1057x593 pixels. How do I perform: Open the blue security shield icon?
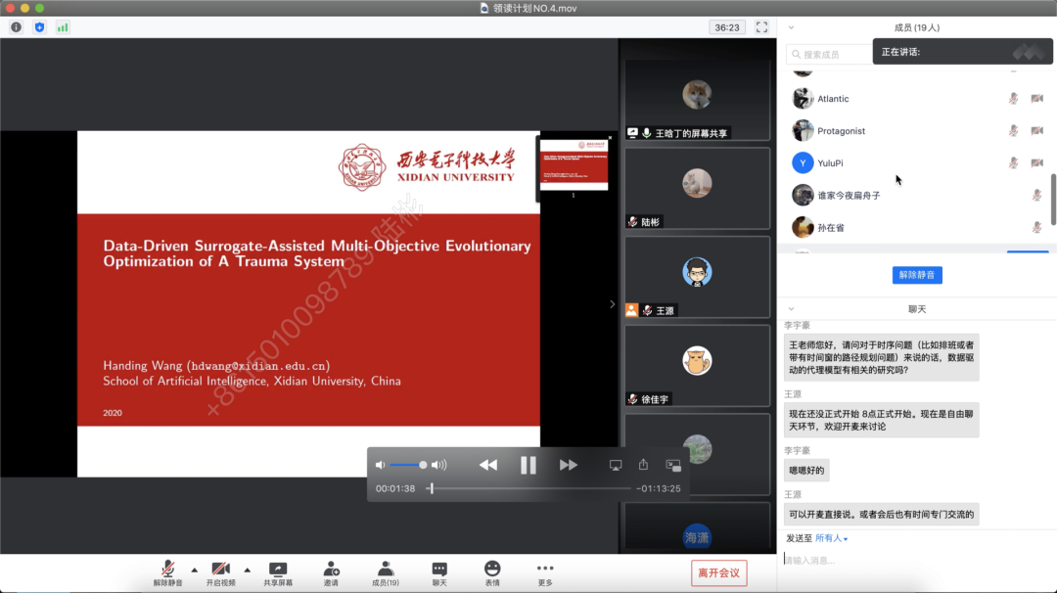click(x=39, y=27)
